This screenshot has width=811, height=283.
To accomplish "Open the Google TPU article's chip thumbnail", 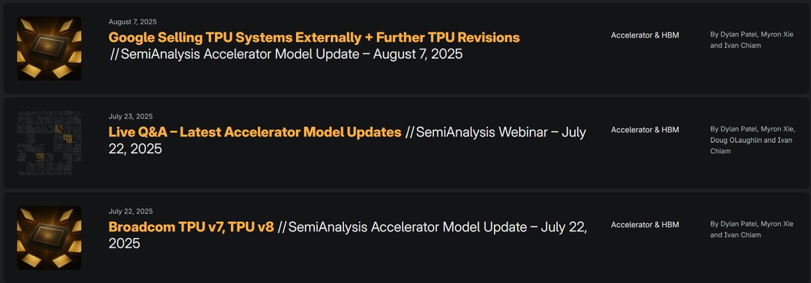I will point(49,49).
